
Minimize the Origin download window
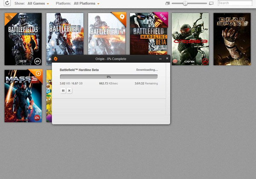tap(160, 59)
